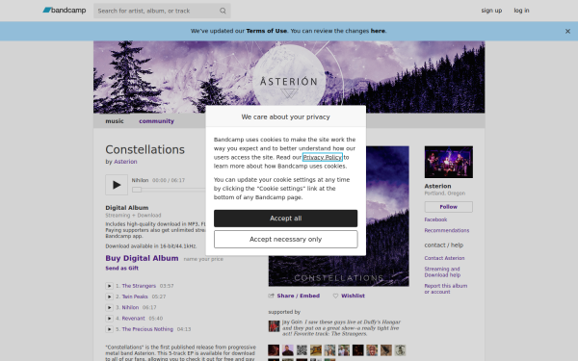The width and height of the screenshot is (578, 361).
Task: Open Nihilon track link in tracklist
Action: coord(130,308)
